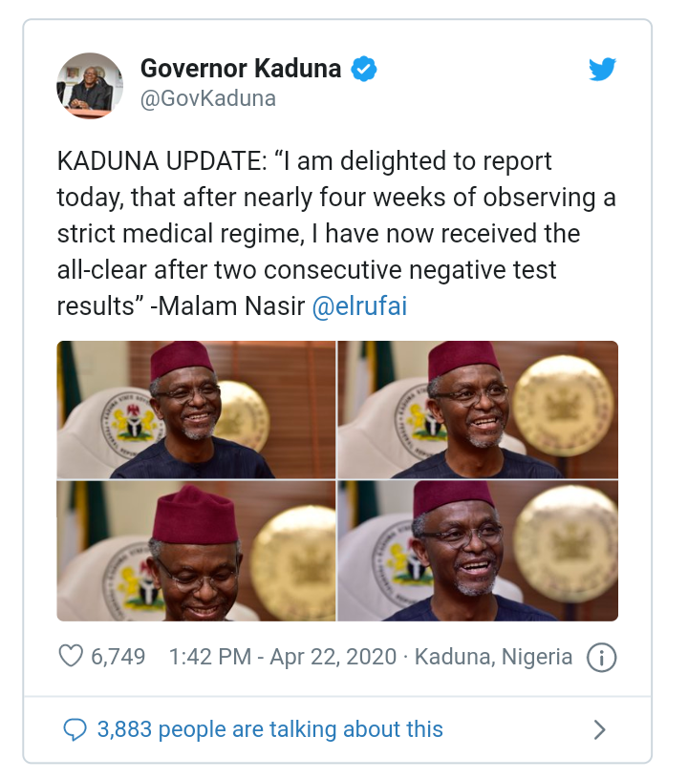
Task: Open Governor Kaduna's profile avatar
Action: (x=90, y=85)
